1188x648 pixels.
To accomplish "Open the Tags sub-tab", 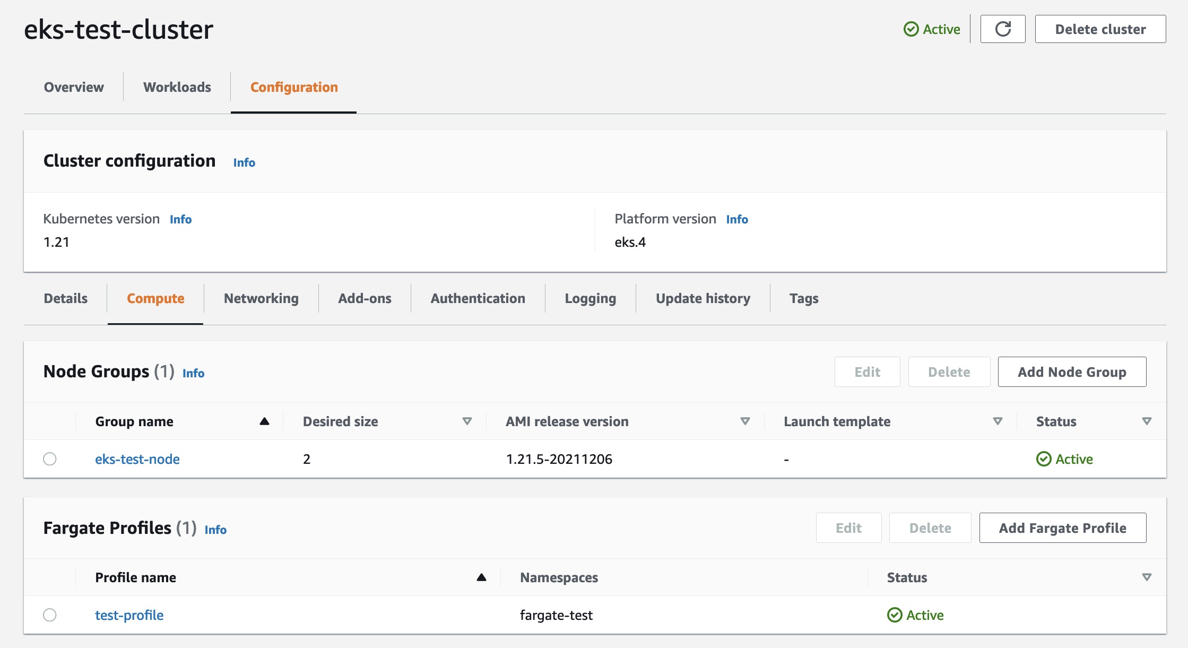I will [x=804, y=298].
